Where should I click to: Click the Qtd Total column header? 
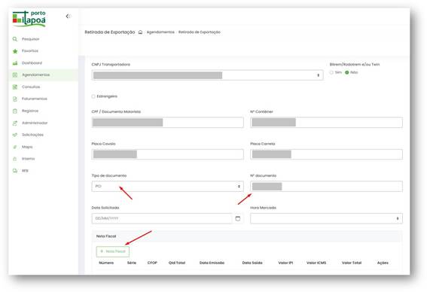tap(177, 263)
